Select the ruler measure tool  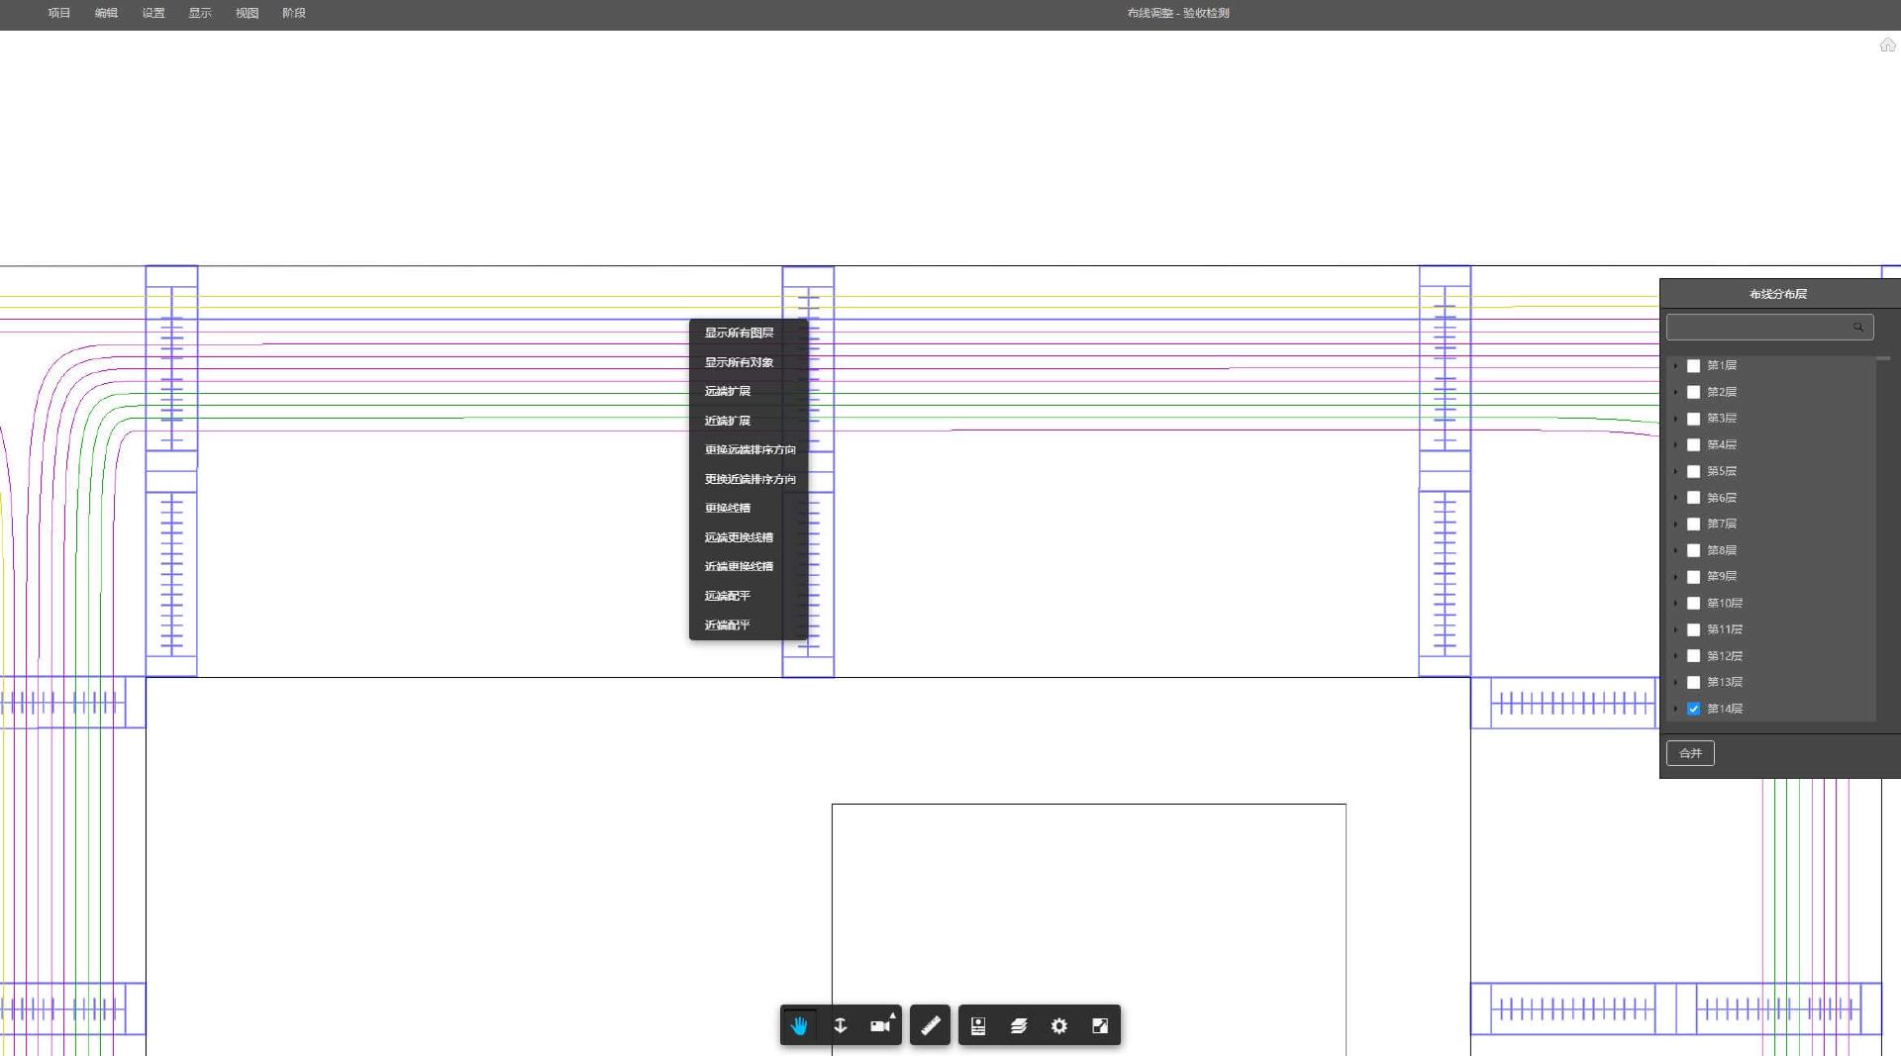(930, 1025)
